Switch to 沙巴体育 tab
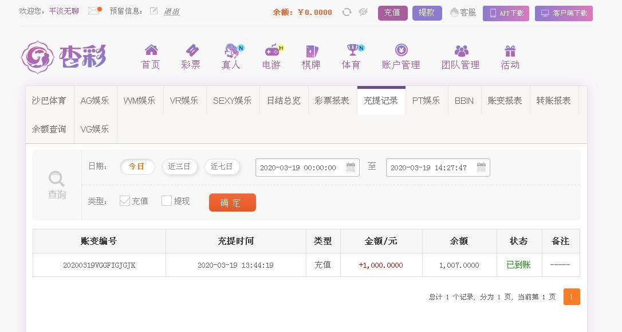The width and height of the screenshot is (622, 332). point(49,100)
